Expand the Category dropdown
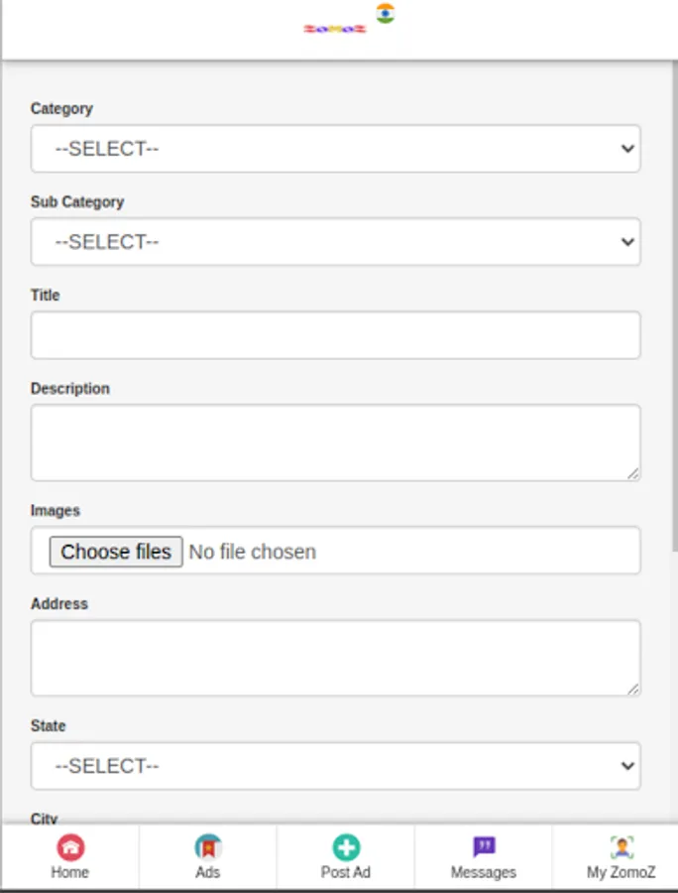This screenshot has height=893, width=678. click(335, 149)
